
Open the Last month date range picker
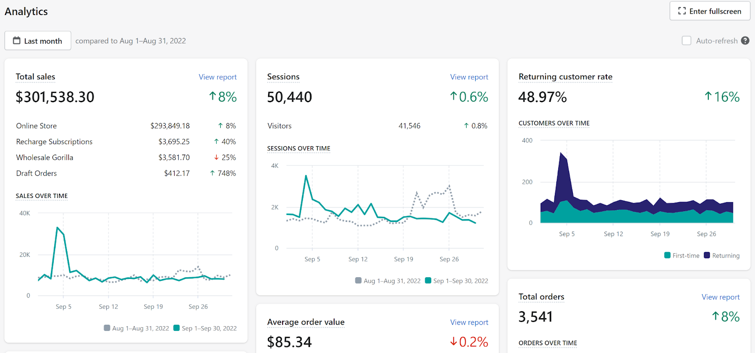tap(38, 41)
